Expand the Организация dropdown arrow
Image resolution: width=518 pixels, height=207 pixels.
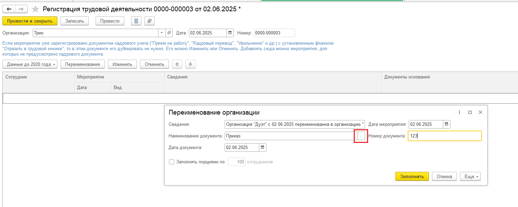click(162, 33)
